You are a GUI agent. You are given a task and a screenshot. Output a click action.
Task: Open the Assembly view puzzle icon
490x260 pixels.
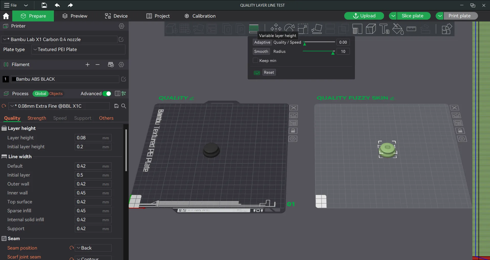tap(447, 29)
